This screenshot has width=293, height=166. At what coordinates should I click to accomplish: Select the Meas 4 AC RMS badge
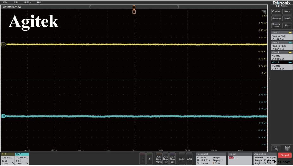(x=282, y=56)
